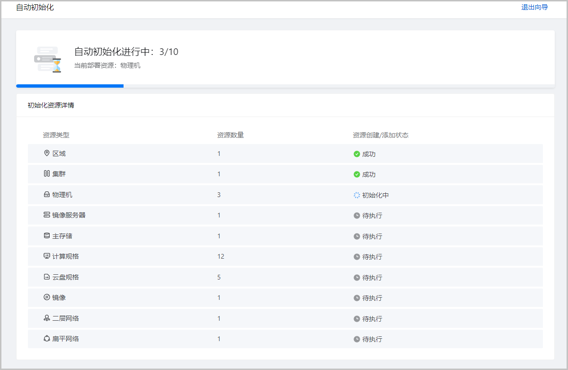Click the 计算规格 monitor icon
This screenshot has width=568, height=370.
[x=46, y=256]
